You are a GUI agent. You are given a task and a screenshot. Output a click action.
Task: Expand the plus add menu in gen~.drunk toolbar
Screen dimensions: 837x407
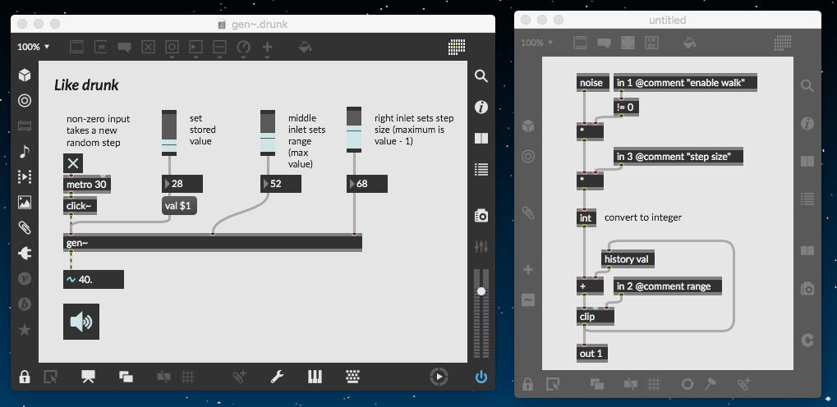click(x=268, y=48)
